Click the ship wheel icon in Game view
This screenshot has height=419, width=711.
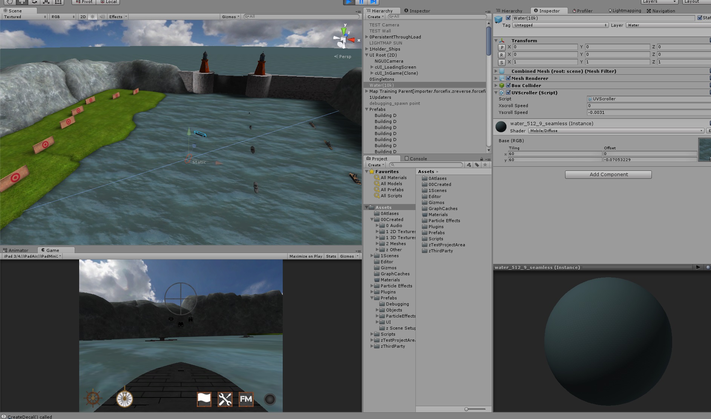coord(93,398)
